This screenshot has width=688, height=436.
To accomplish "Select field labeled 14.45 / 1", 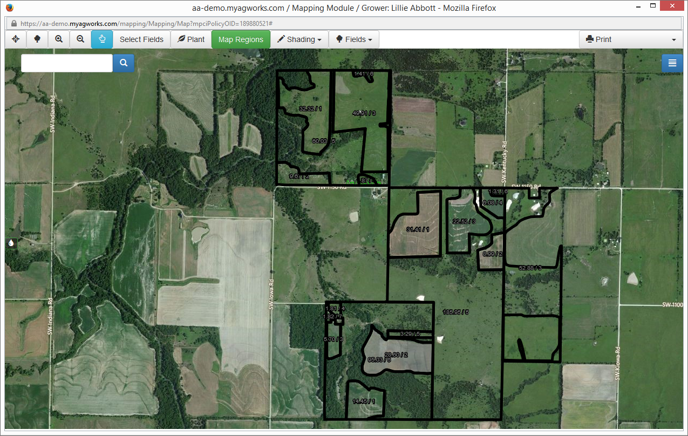I will [364, 401].
